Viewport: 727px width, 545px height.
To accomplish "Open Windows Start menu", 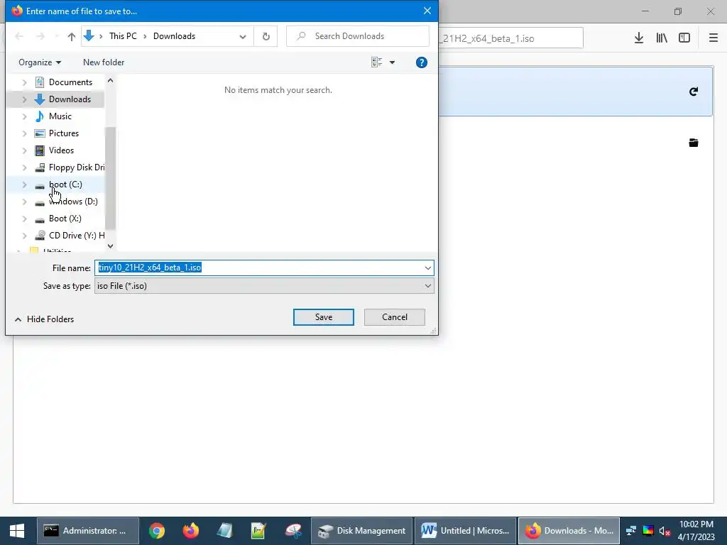I will pos(17,531).
